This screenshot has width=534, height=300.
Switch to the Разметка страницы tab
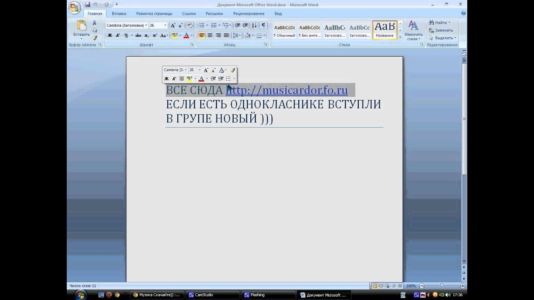pos(154,13)
